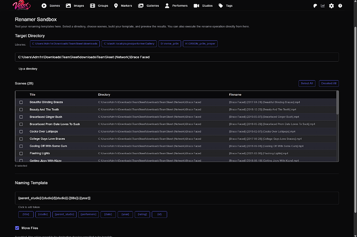Open Performers via the person icon
Image resolution: width=357 pixels, height=237 pixels.
[167, 6]
